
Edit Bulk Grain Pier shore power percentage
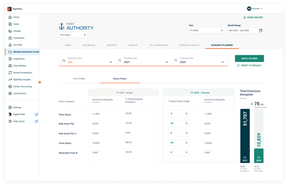(178, 123)
